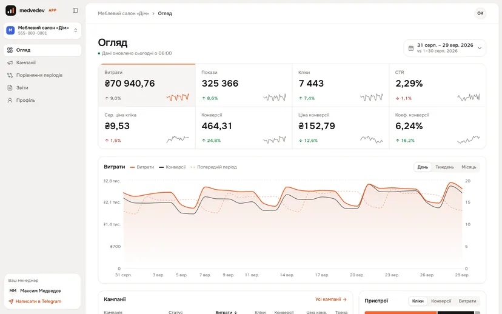Screen dimensions: 502x314
Task: Show Пристрої breakdown by Витрати
Action: click(x=467, y=301)
